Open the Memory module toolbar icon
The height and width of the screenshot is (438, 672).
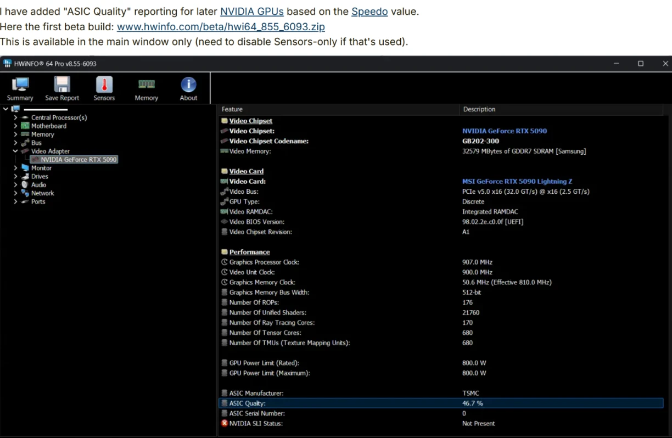tap(147, 85)
